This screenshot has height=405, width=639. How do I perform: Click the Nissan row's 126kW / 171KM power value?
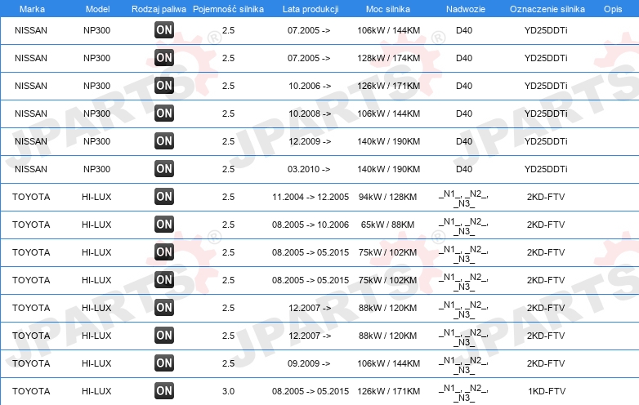(388, 86)
